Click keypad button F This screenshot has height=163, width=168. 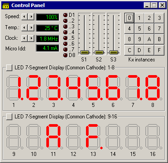click(159, 50)
